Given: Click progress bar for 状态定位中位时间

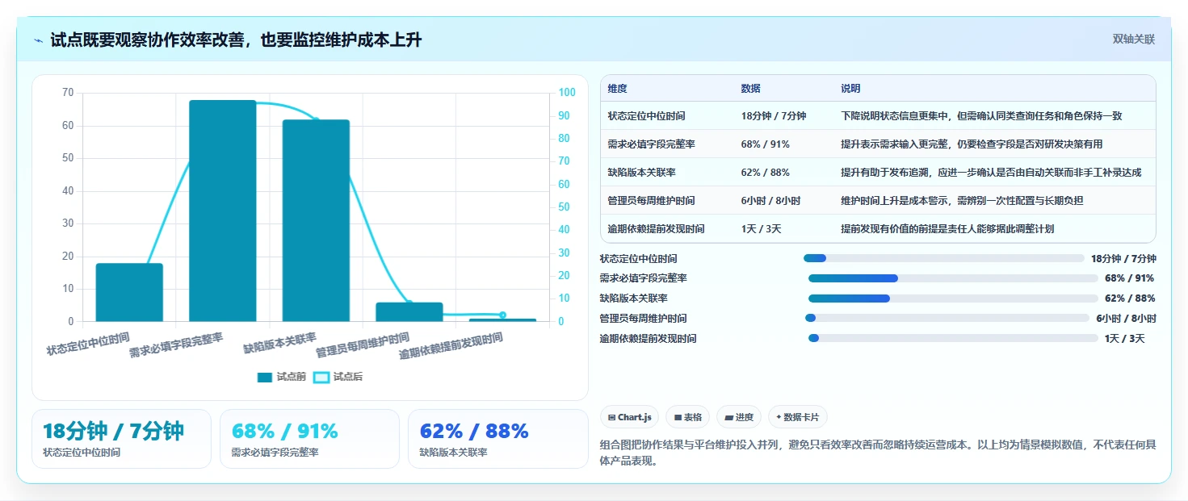Looking at the screenshot, I should pos(943,258).
